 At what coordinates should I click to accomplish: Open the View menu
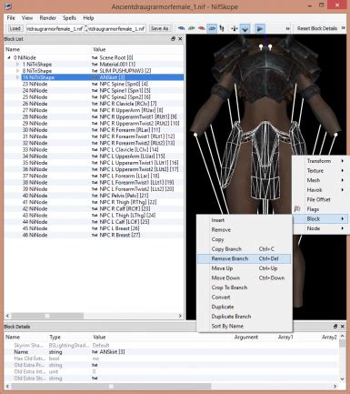27,18
